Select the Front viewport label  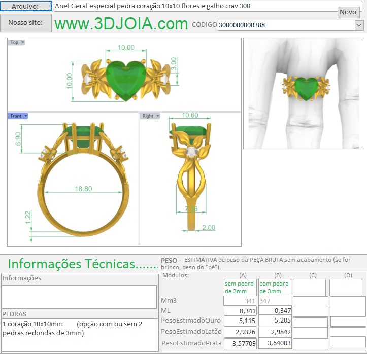pos(16,116)
